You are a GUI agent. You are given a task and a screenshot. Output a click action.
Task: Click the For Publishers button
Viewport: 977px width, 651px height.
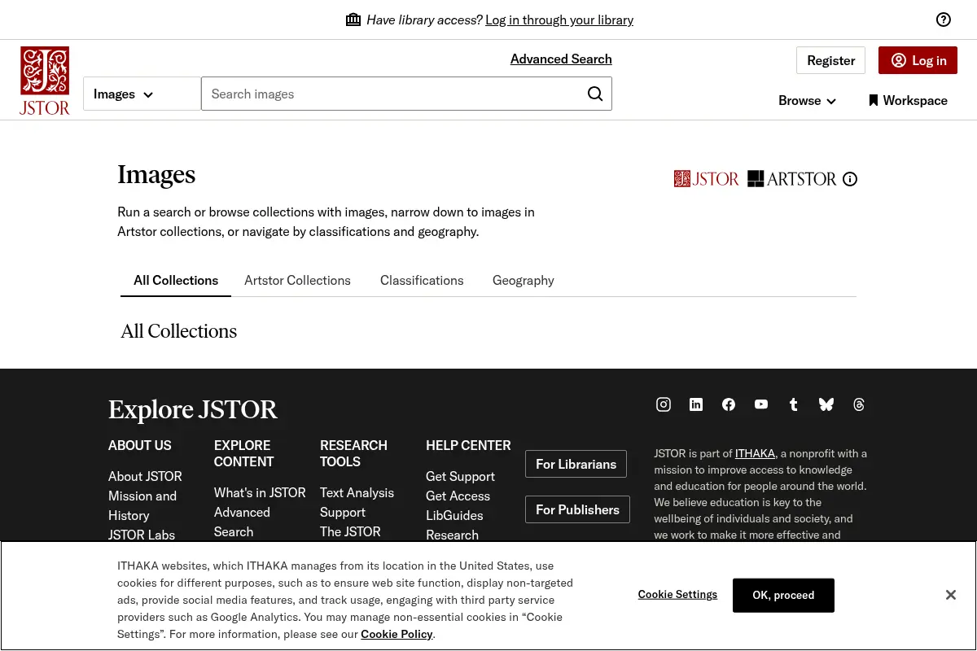tap(577, 509)
